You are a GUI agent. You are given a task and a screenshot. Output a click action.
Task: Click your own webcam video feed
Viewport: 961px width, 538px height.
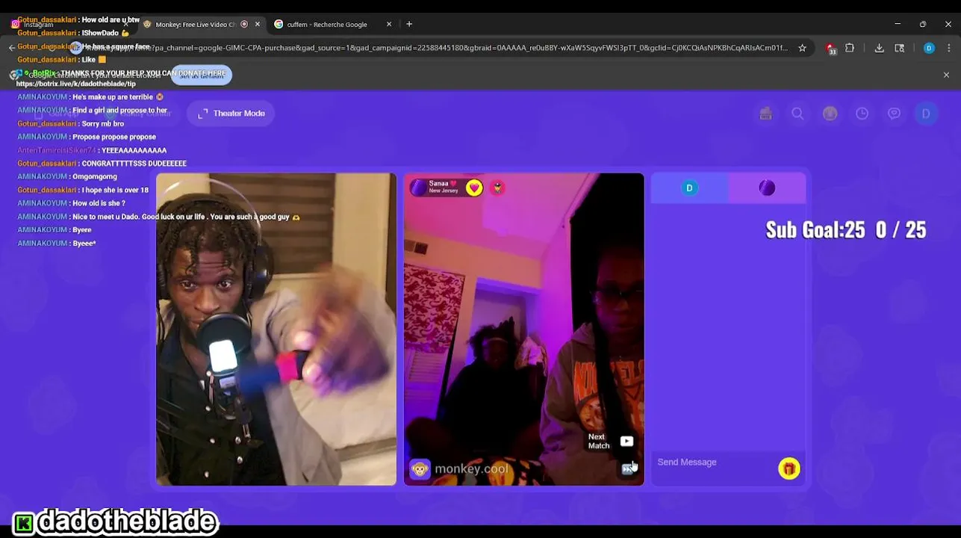coord(276,330)
